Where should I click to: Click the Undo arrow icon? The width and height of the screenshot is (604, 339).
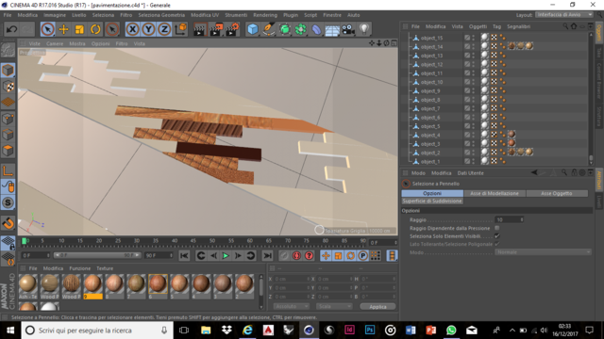[11, 29]
